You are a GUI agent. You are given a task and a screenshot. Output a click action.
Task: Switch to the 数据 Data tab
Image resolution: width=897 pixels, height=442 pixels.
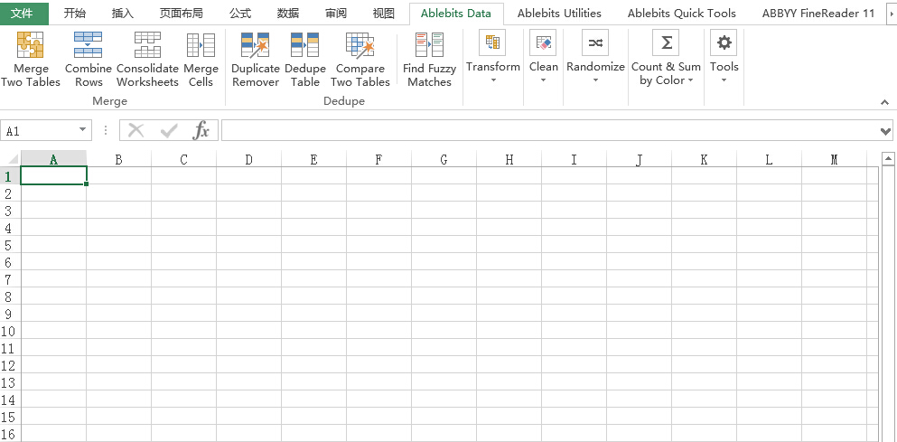point(288,14)
